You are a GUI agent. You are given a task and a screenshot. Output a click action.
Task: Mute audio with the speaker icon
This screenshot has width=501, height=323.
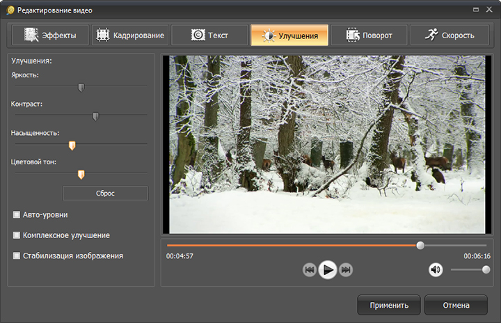(436, 270)
